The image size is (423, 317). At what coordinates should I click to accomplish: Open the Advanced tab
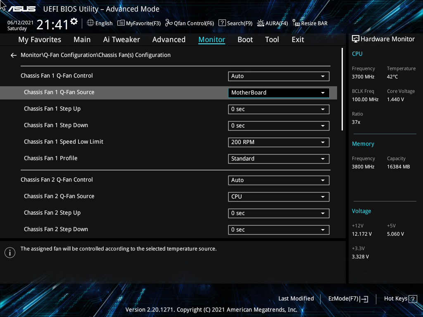(169, 40)
